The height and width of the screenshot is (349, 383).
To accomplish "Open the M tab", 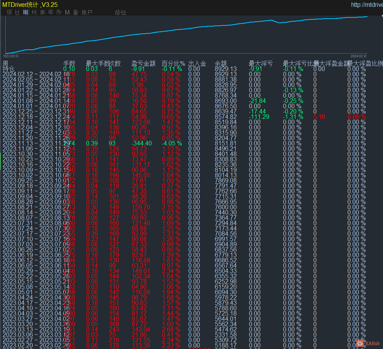I will pyautogui.click(x=67, y=12).
